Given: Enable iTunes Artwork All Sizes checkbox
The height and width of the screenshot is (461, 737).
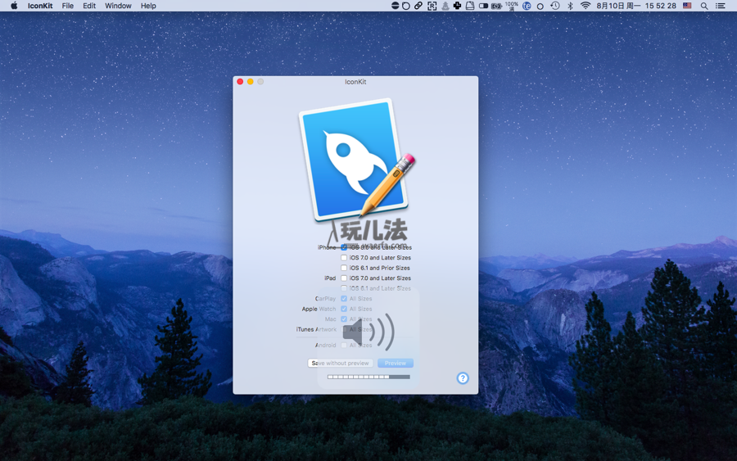Looking at the screenshot, I should click(x=344, y=329).
